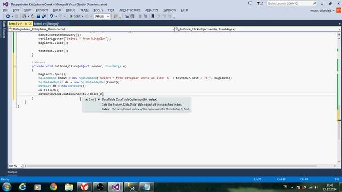Viewport: 342px width, 192px height.
Task: Click the Visual Studio taskbar icon
Action: click(x=115, y=187)
